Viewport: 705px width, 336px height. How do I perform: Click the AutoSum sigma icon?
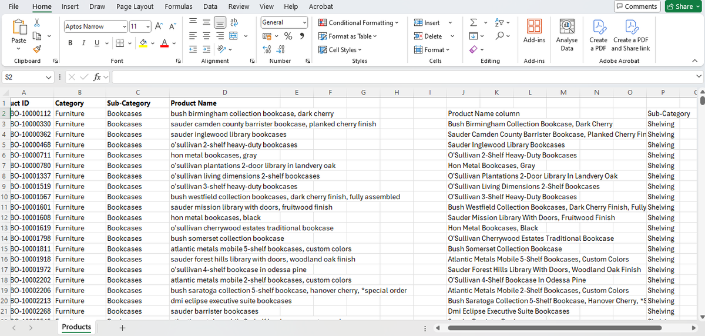(474, 22)
